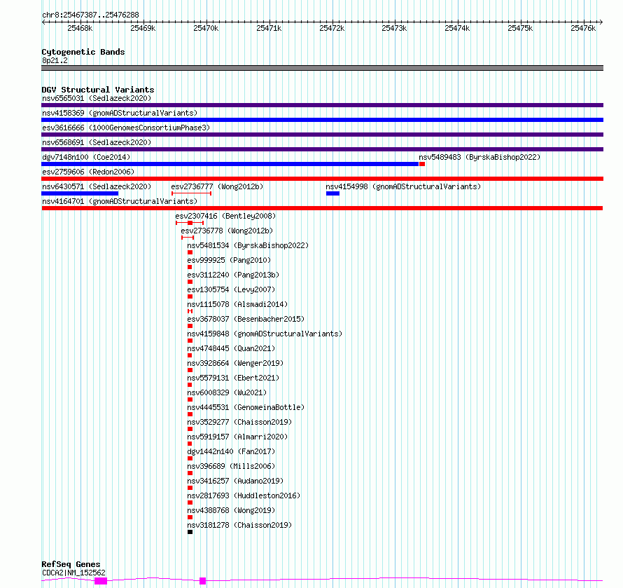Click the 8p21.2 band label
The image size is (623, 588).
tap(55, 60)
